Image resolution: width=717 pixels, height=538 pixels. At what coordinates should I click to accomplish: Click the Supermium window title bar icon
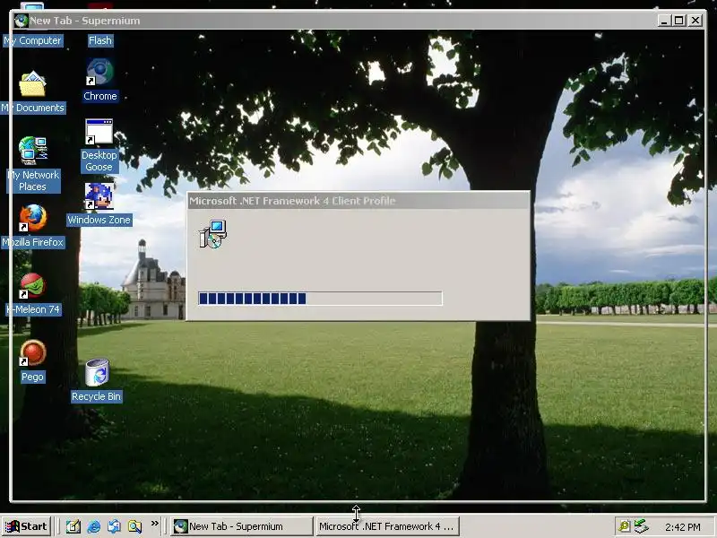pyautogui.click(x=21, y=21)
